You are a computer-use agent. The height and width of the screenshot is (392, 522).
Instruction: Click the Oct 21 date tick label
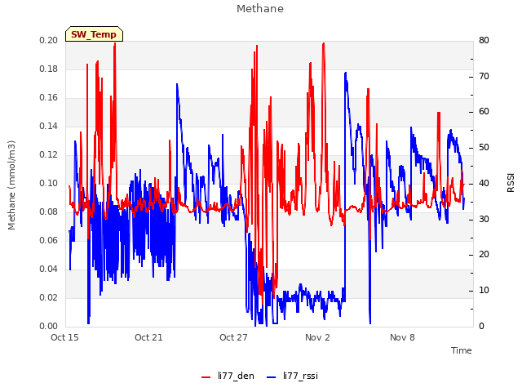(x=148, y=337)
